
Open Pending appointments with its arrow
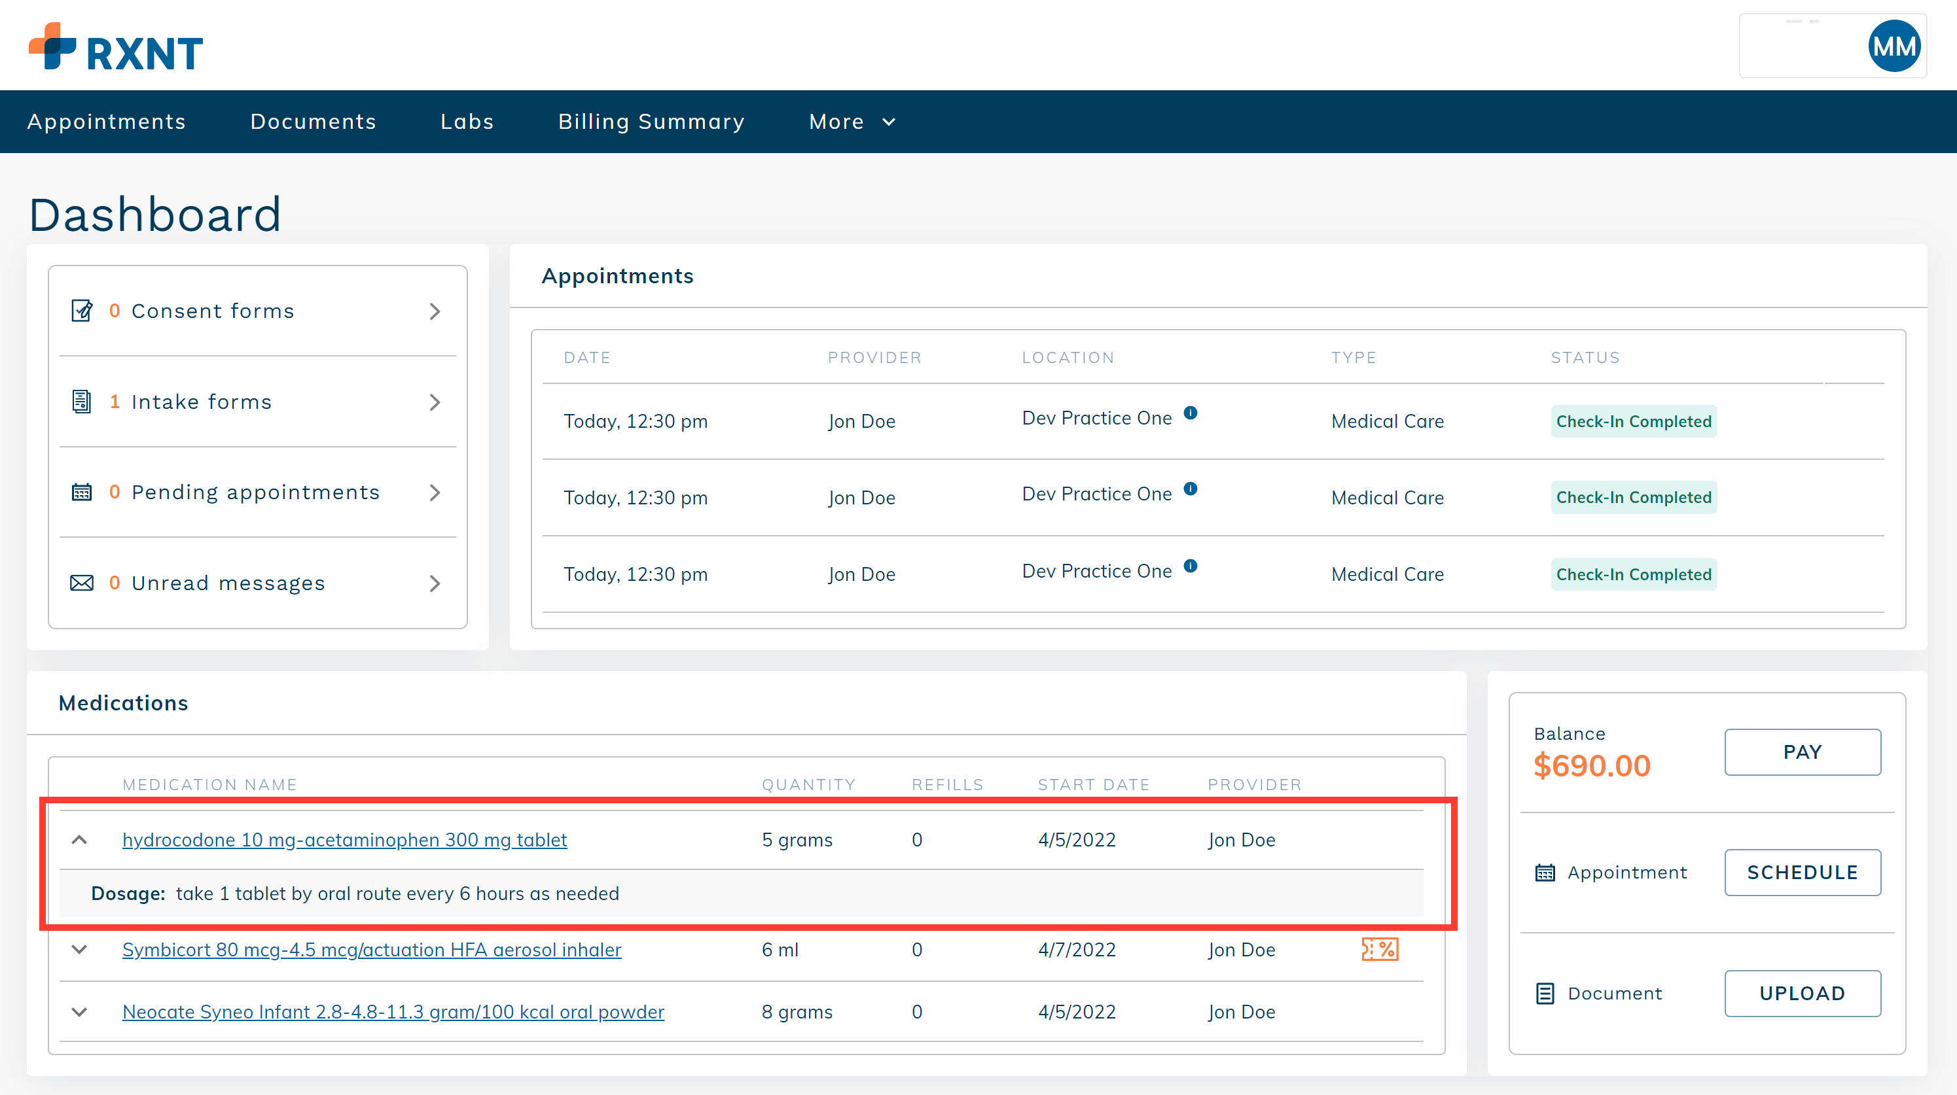435,493
